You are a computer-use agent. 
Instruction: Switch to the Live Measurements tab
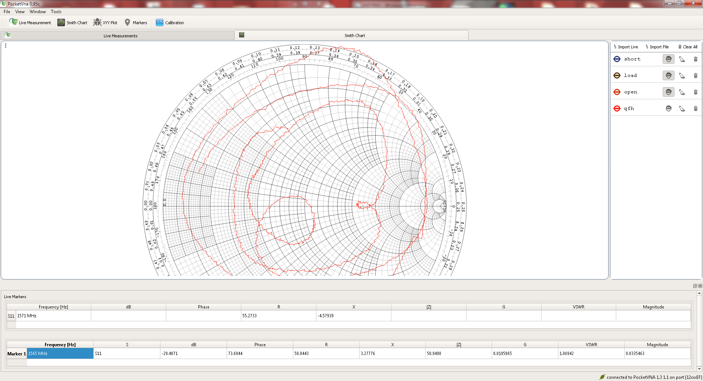click(x=118, y=36)
